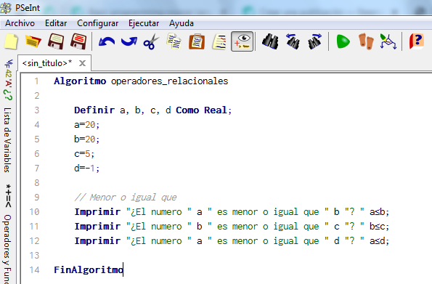The height and width of the screenshot is (284, 432).
Task: Find next with right-arrow binoculars icon
Action: pyautogui.click(x=314, y=41)
